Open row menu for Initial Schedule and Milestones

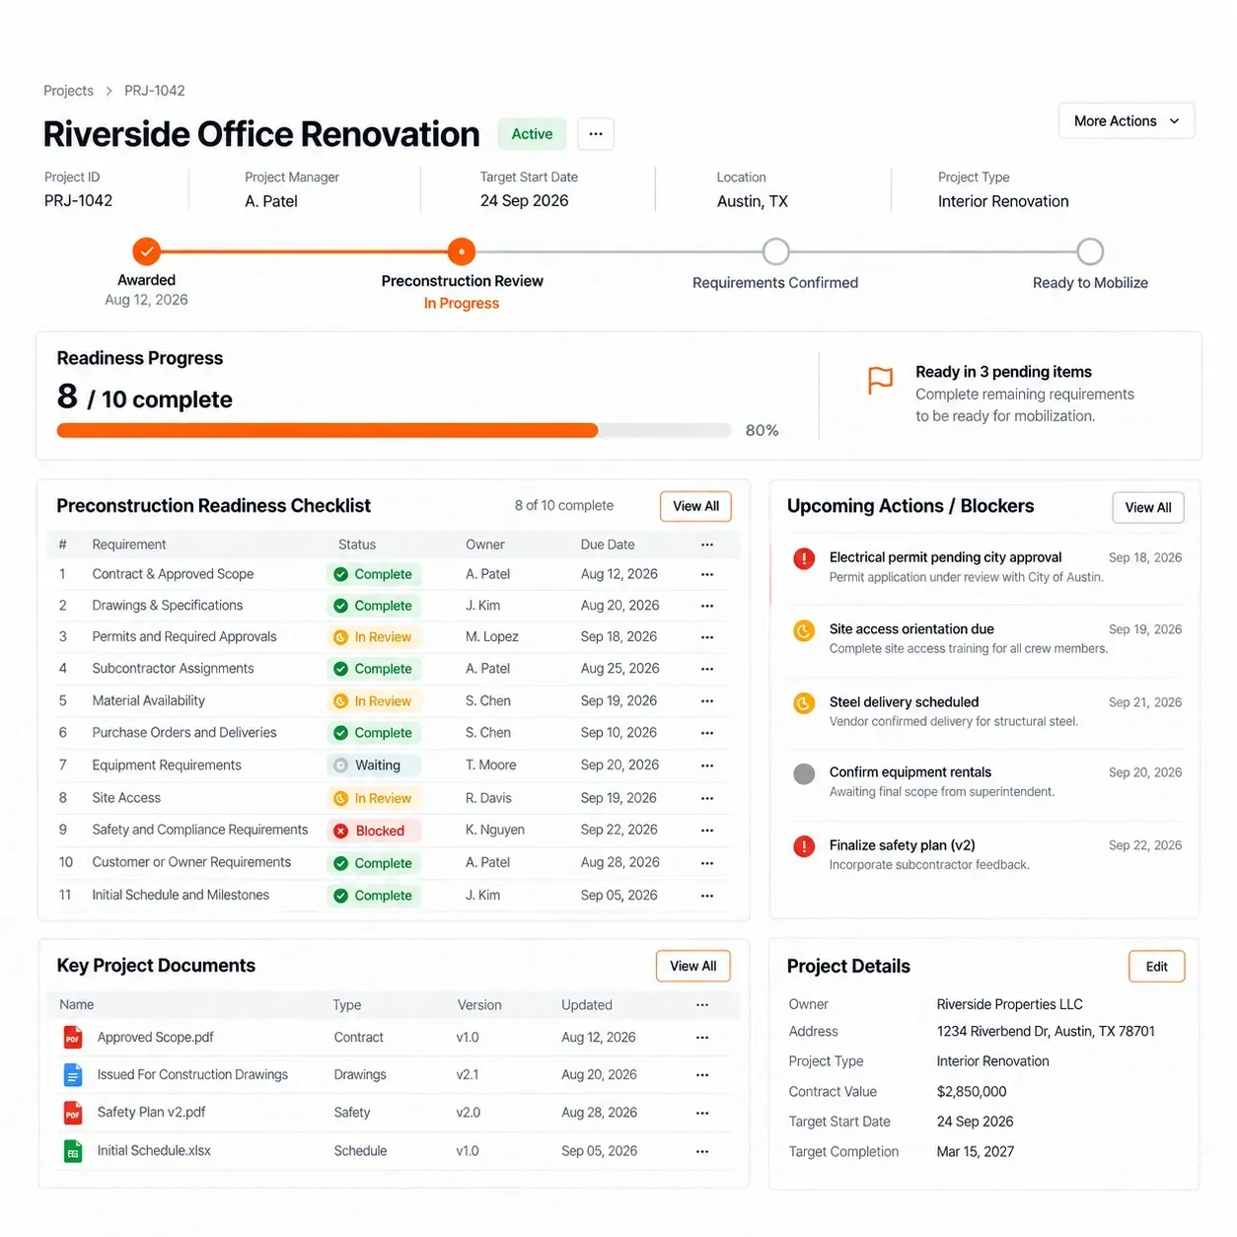706,896
